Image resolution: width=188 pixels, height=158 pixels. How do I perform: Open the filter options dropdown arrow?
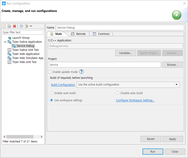pyautogui.click(x=31, y=26)
